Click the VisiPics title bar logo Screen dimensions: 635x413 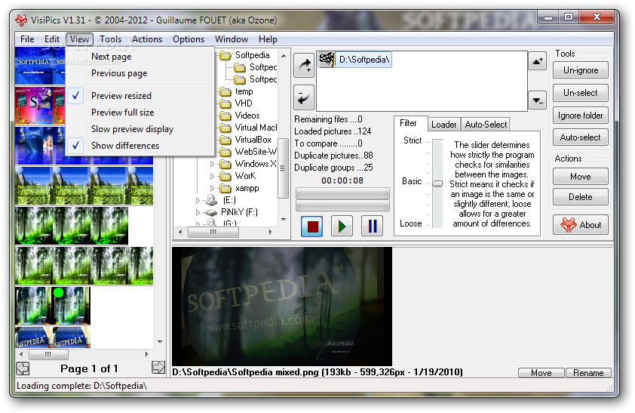pyautogui.click(x=21, y=20)
